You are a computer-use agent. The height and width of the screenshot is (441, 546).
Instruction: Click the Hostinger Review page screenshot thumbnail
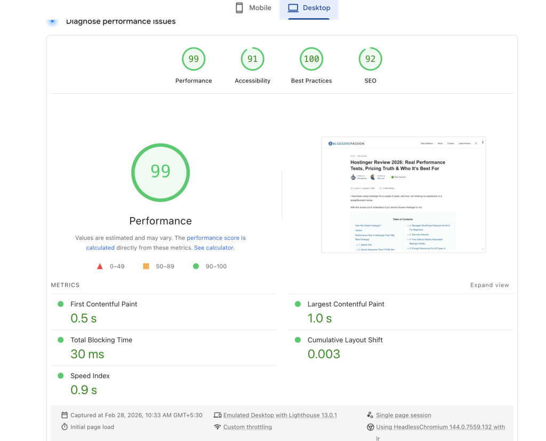[x=403, y=195]
